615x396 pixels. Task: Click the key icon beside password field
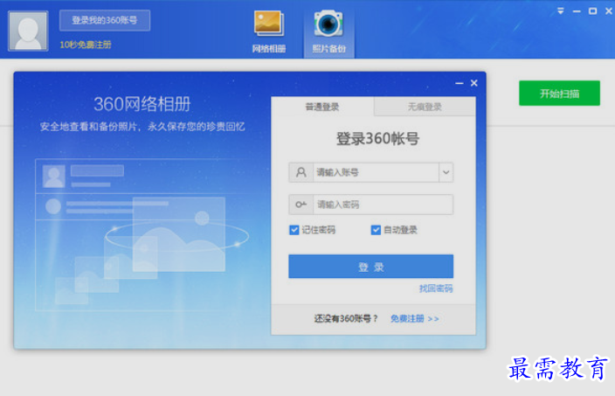coord(301,205)
